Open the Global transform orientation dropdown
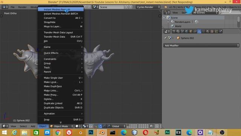The width and height of the screenshot is (241, 136). 118,126
